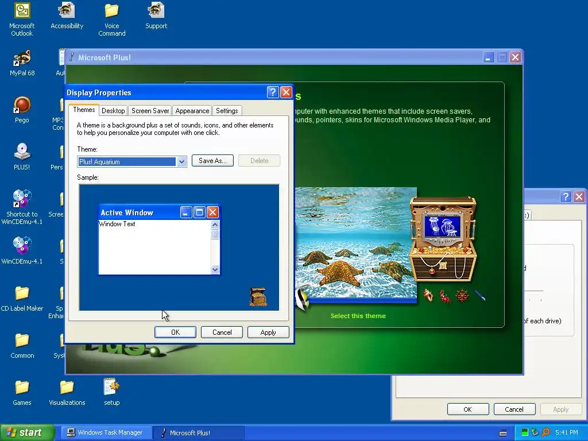
Task: Switch to the Settings tab
Action: pos(227,111)
